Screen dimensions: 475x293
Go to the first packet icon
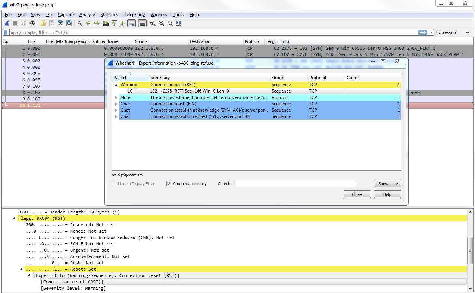114,23
